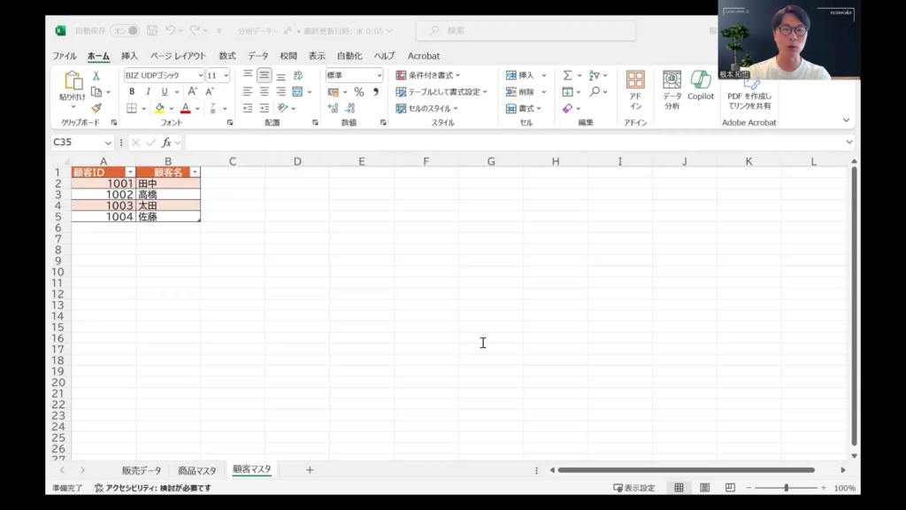This screenshot has width=906, height=510.
Task: Open the データ分析 (Analyze Data) tool
Action: [x=672, y=87]
